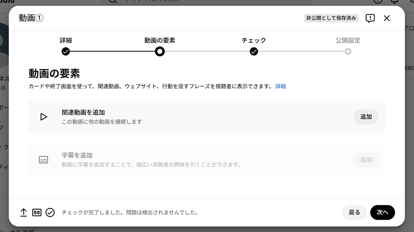The image size is (414, 232).
Task: Close the 動画① upload dialog
Action: click(386, 18)
